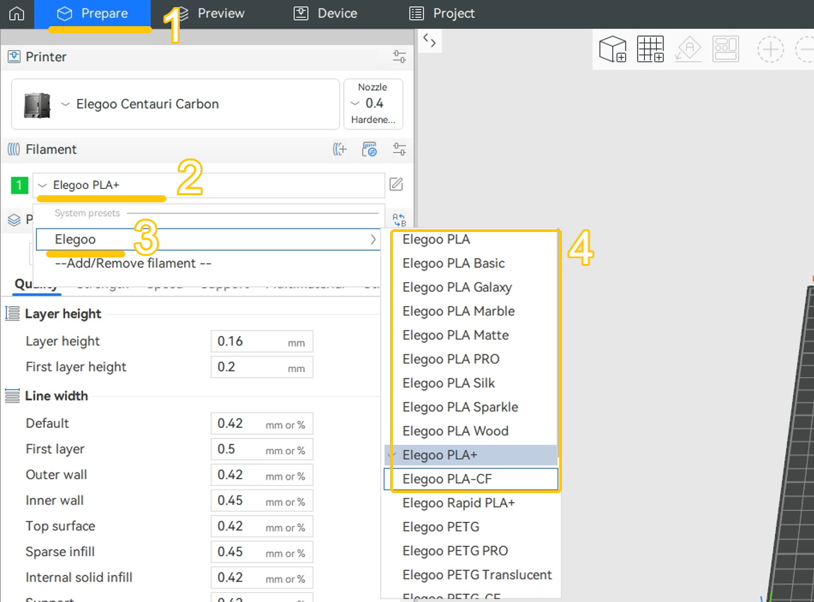Screen dimensions: 814x602
Task: Click the Default line width field
Action: tap(262, 424)
